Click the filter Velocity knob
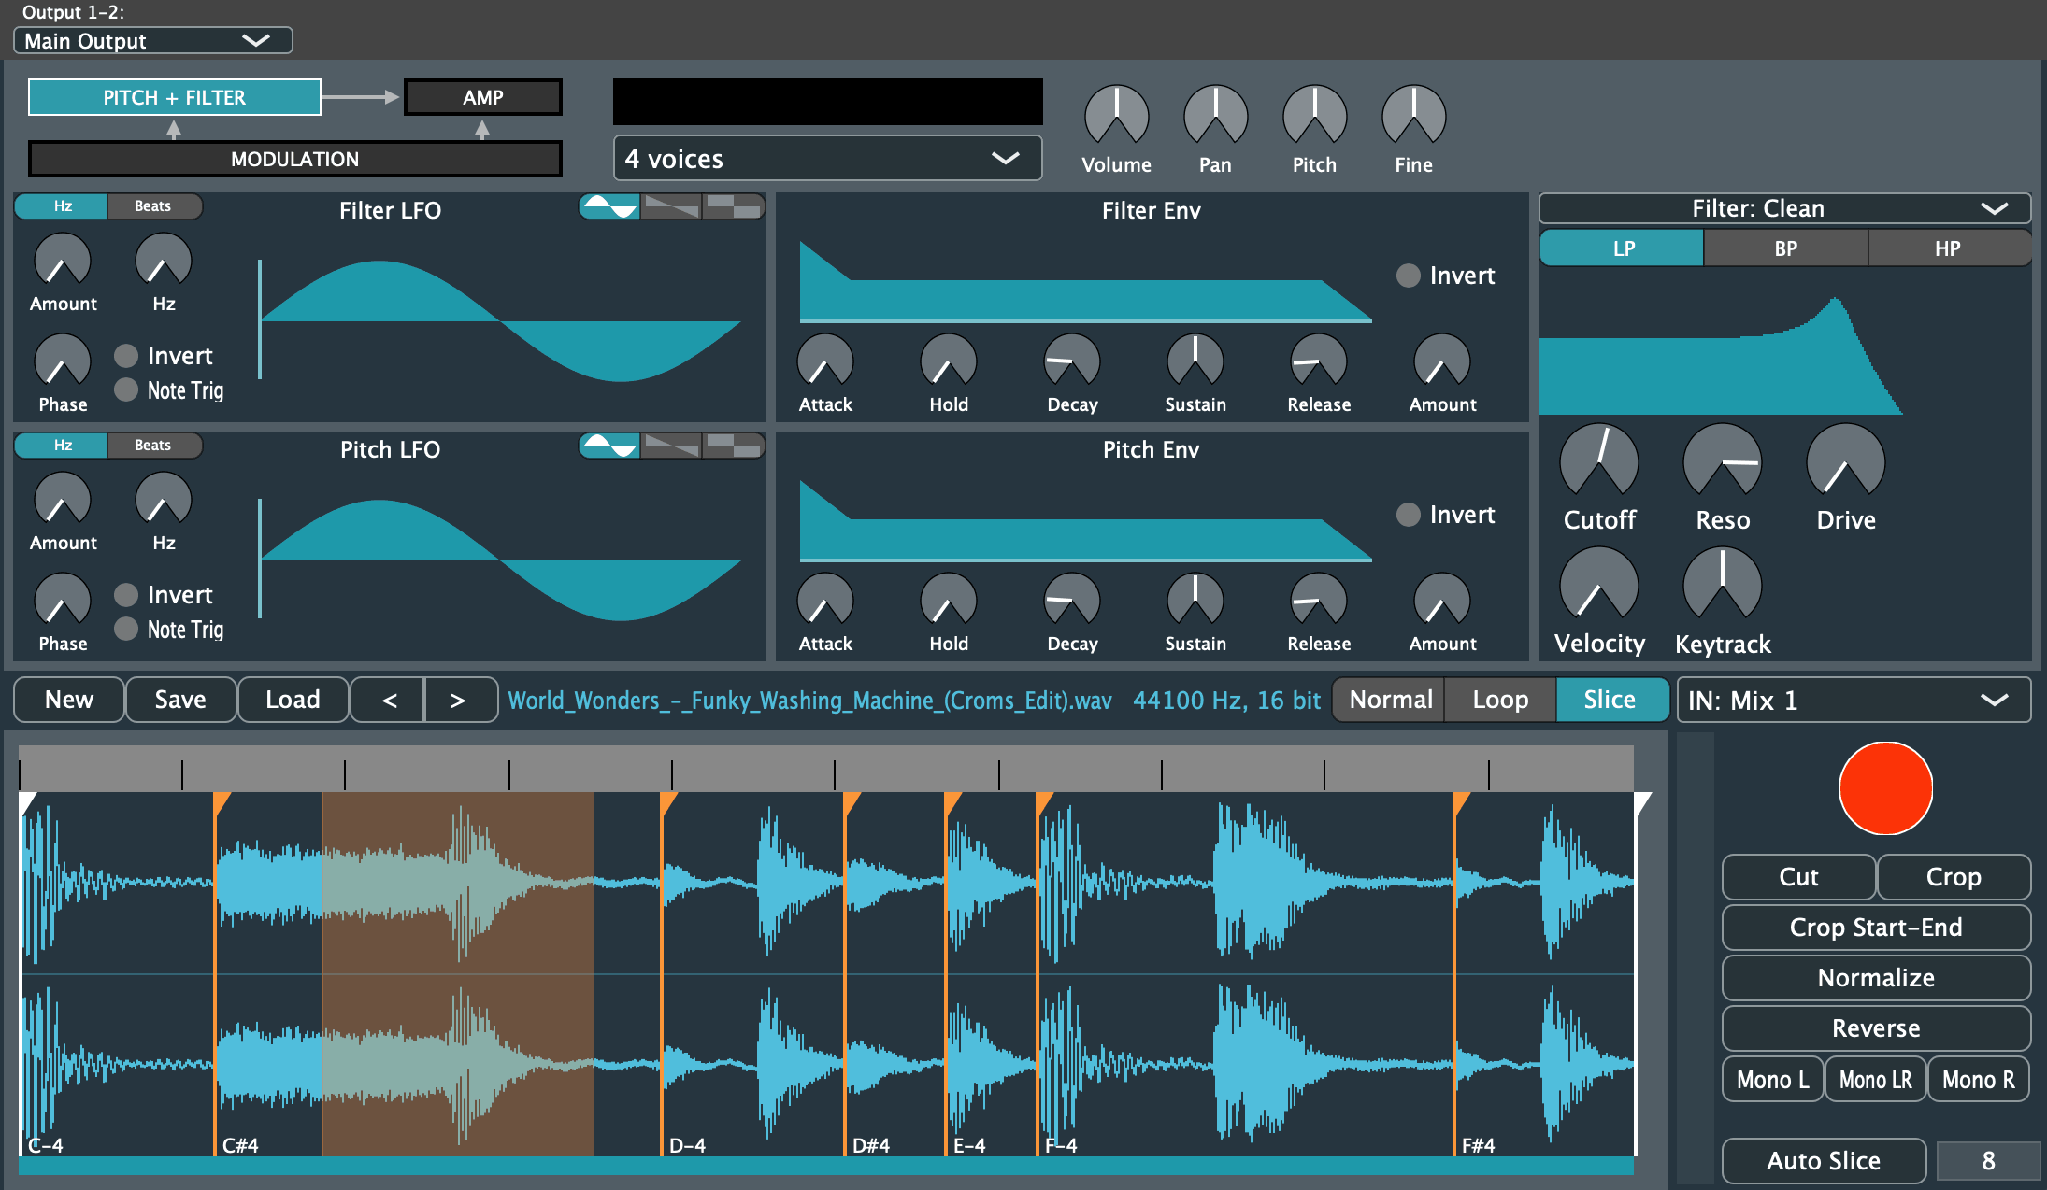Screen dimensions: 2047x1190 [1599, 585]
